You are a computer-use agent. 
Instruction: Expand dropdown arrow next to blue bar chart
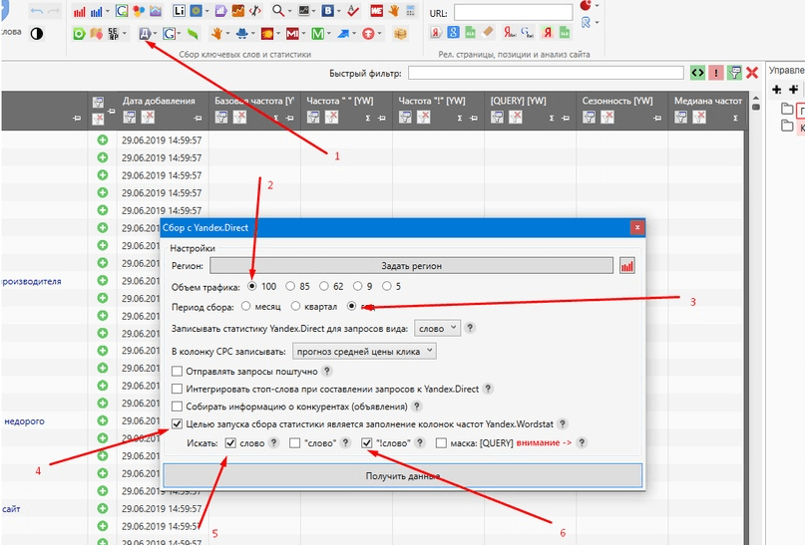[108, 11]
